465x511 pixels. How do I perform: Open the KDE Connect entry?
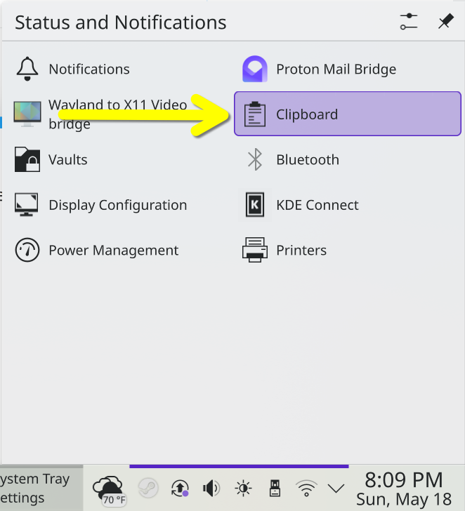coord(347,205)
